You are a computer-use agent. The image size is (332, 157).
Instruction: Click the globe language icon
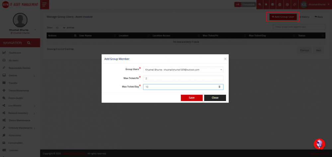click(280, 4)
